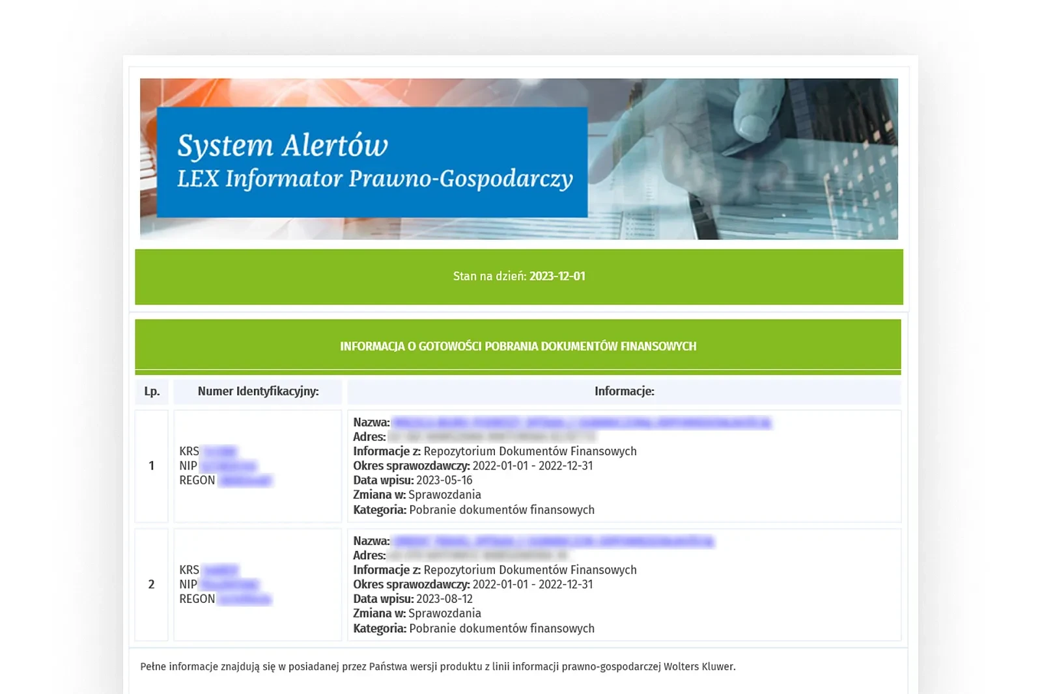1042x694 pixels.
Task: Click 'Data wpisu: 2023-05-16'
Action: 413,480
